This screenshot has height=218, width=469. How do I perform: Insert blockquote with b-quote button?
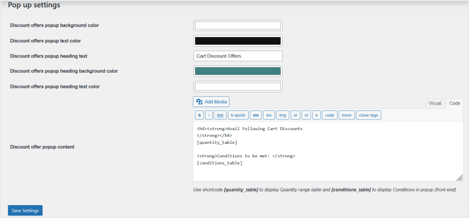tap(238, 115)
